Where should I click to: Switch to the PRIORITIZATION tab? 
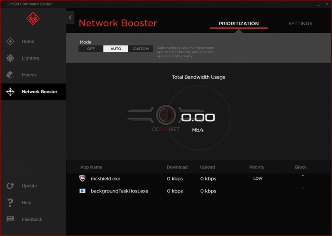click(239, 24)
